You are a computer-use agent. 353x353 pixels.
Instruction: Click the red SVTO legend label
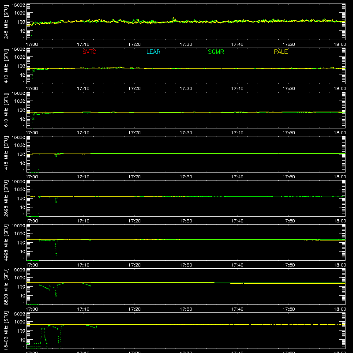pos(90,52)
